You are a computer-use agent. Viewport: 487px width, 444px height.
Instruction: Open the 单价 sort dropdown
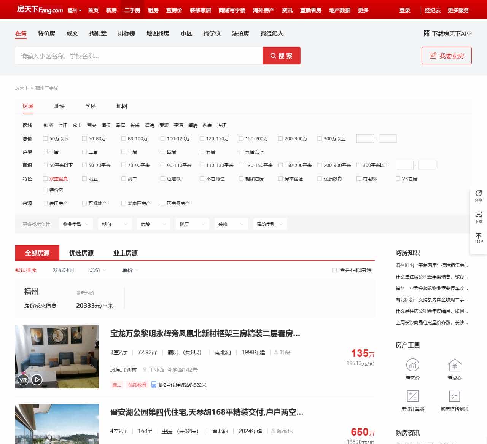pos(130,270)
